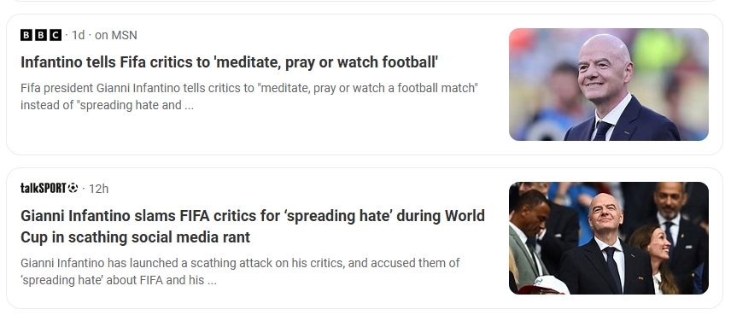Click the soccer ball icon beside talkSPORT
This screenshot has height=321, width=731.
coord(73,188)
